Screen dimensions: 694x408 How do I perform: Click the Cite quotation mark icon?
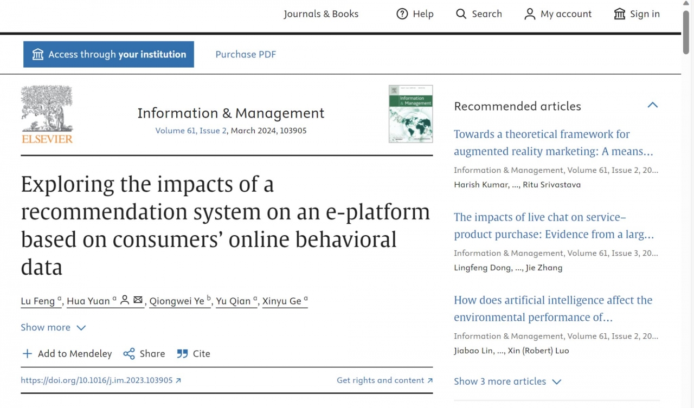[182, 354]
